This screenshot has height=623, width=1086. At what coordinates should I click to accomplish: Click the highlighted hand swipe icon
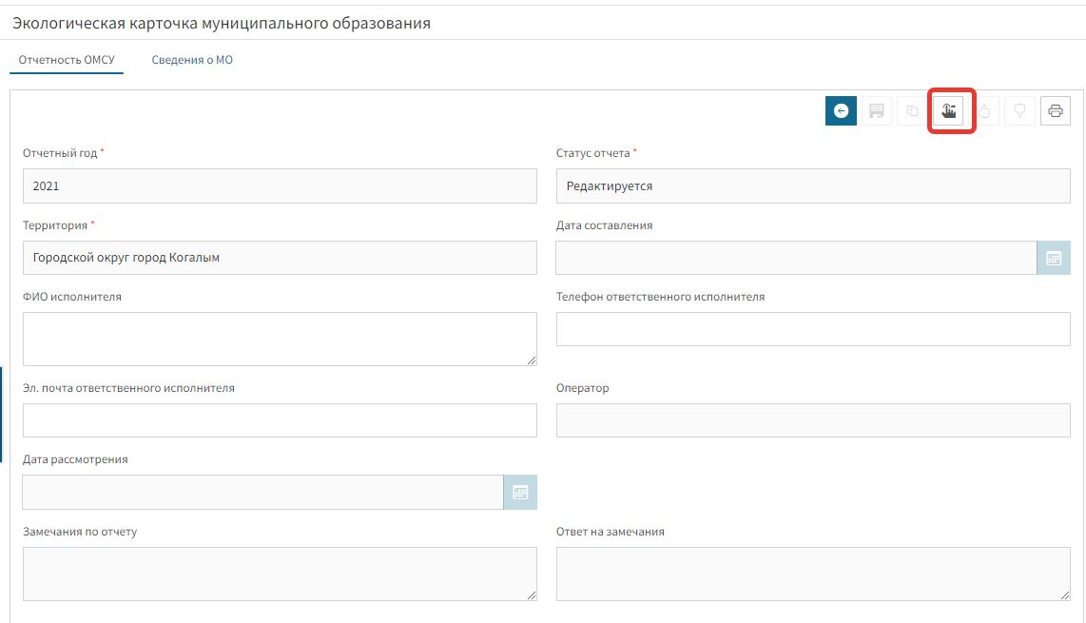[948, 111]
